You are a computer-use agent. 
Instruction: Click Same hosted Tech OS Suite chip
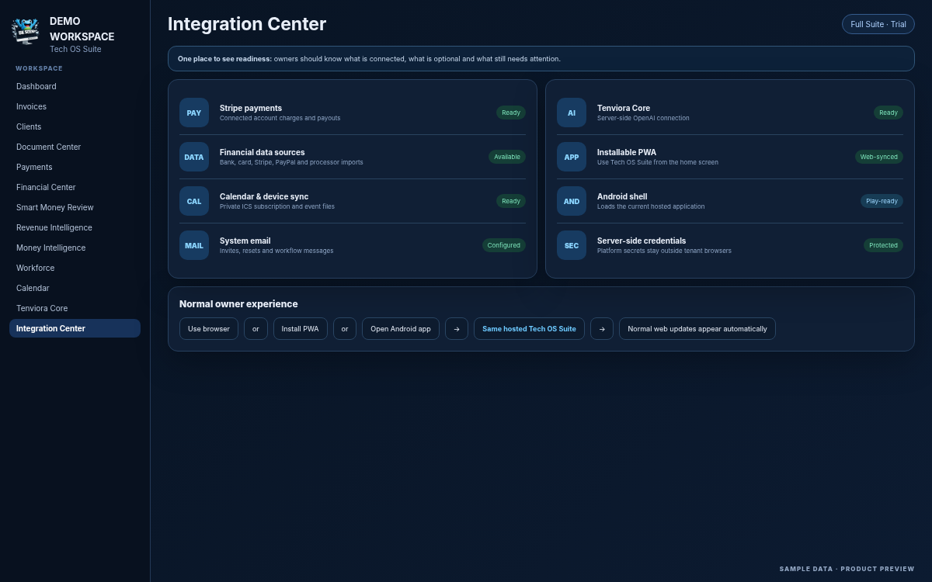(x=529, y=328)
